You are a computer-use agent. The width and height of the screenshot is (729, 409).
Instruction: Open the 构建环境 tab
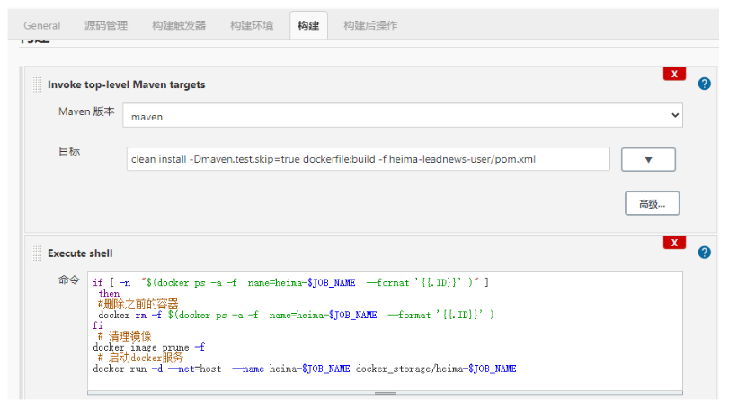(x=252, y=25)
